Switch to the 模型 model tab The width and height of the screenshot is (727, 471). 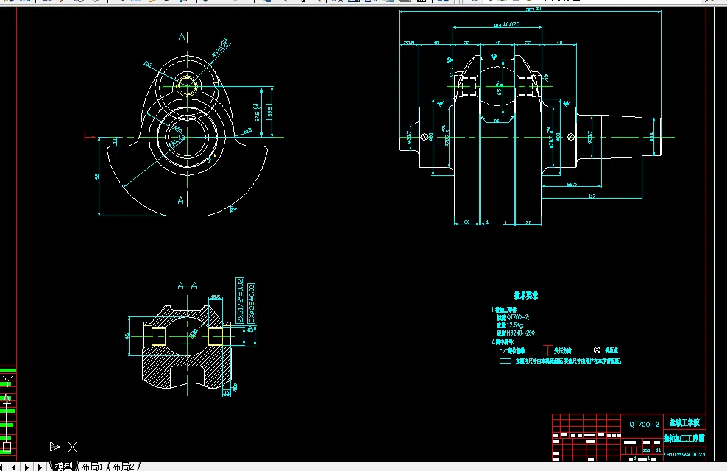[64, 467]
